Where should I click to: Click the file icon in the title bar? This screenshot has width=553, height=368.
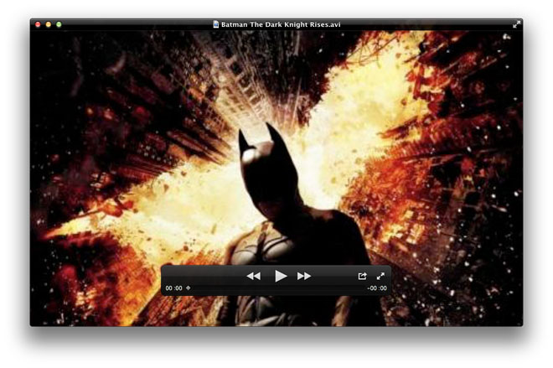click(216, 24)
